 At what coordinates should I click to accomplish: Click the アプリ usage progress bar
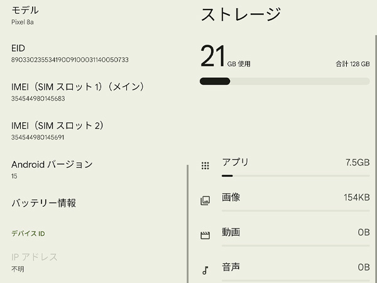click(295, 176)
